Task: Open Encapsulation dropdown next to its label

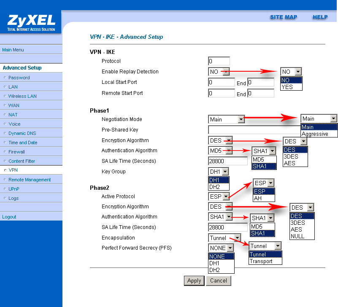Action: coord(224,237)
